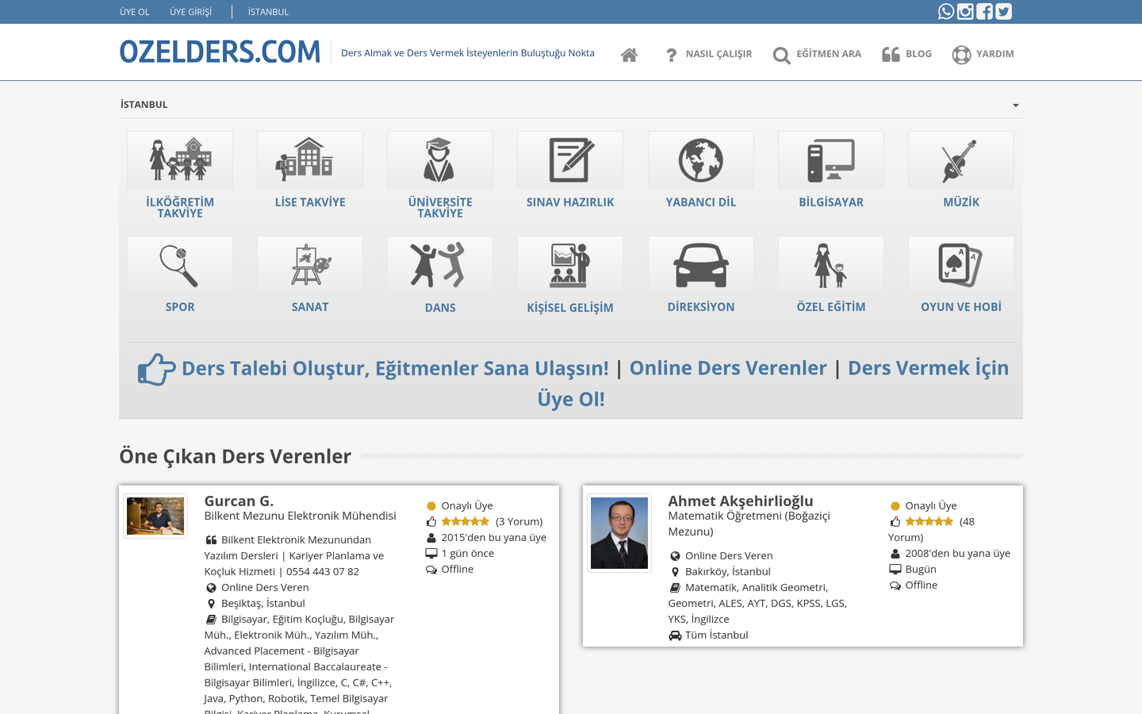Click Ahmet Akşehirlioğlu five-star rating

929,522
